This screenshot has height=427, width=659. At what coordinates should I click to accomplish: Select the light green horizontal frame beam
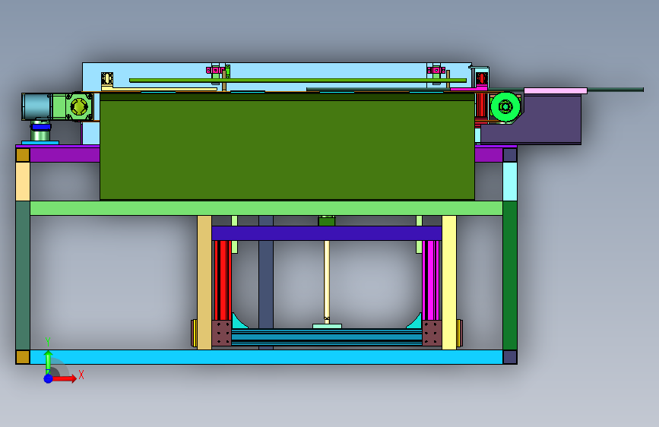click(x=267, y=208)
